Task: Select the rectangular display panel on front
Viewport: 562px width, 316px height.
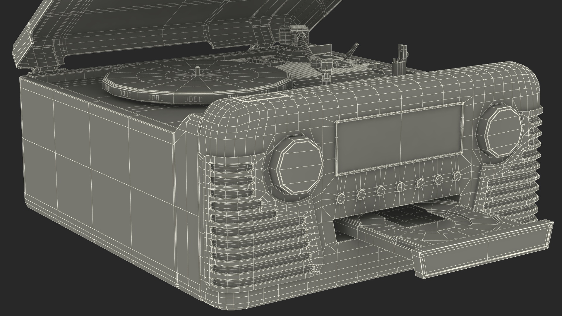Action: [x=400, y=139]
